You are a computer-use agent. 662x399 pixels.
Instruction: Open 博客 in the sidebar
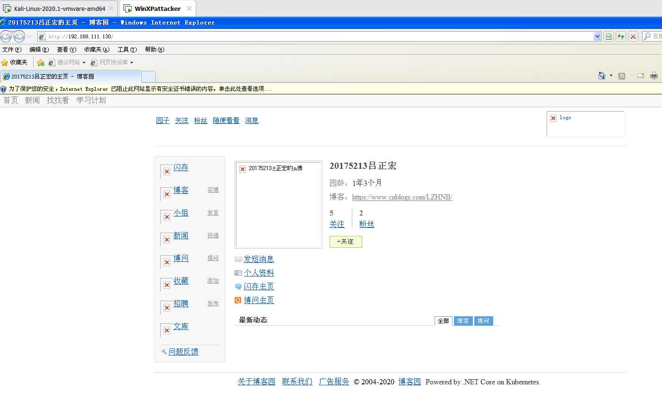(181, 190)
